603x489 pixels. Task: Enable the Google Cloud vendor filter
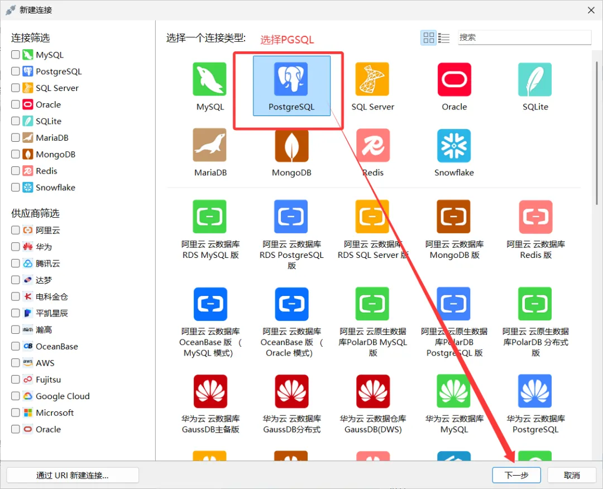click(16, 396)
